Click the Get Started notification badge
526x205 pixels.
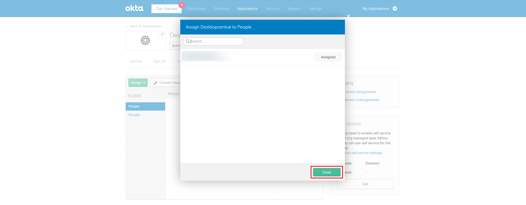coord(182,5)
